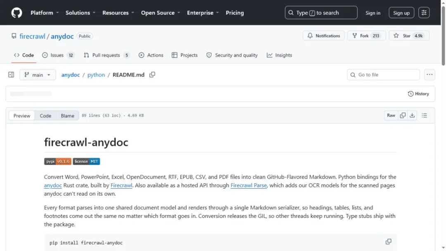446x251 pixels.
Task: Go to python folder in breadcrumb
Action: [96, 75]
